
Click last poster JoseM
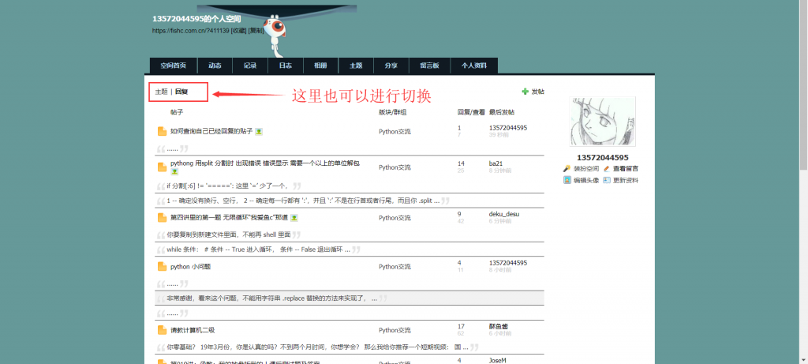(x=497, y=360)
